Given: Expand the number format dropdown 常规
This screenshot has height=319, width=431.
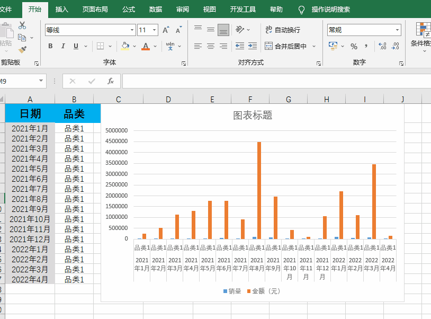Looking at the screenshot, I should point(396,30).
